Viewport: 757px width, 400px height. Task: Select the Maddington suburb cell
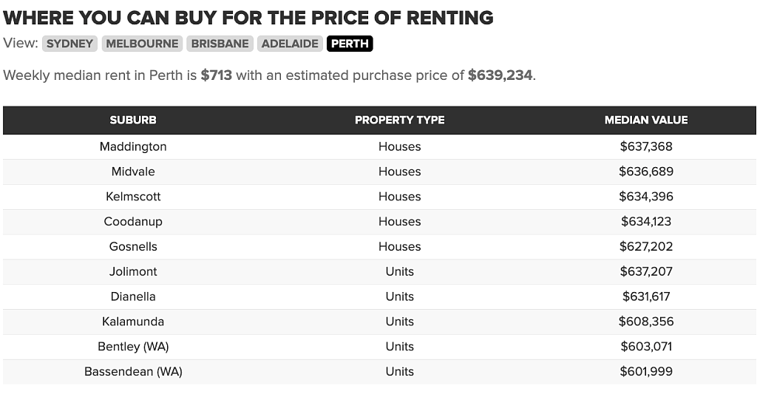133,146
